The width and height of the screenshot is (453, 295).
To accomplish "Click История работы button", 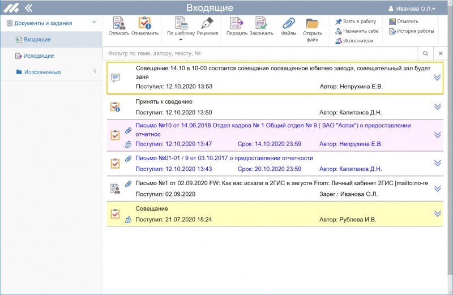I will (x=411, y=31).
